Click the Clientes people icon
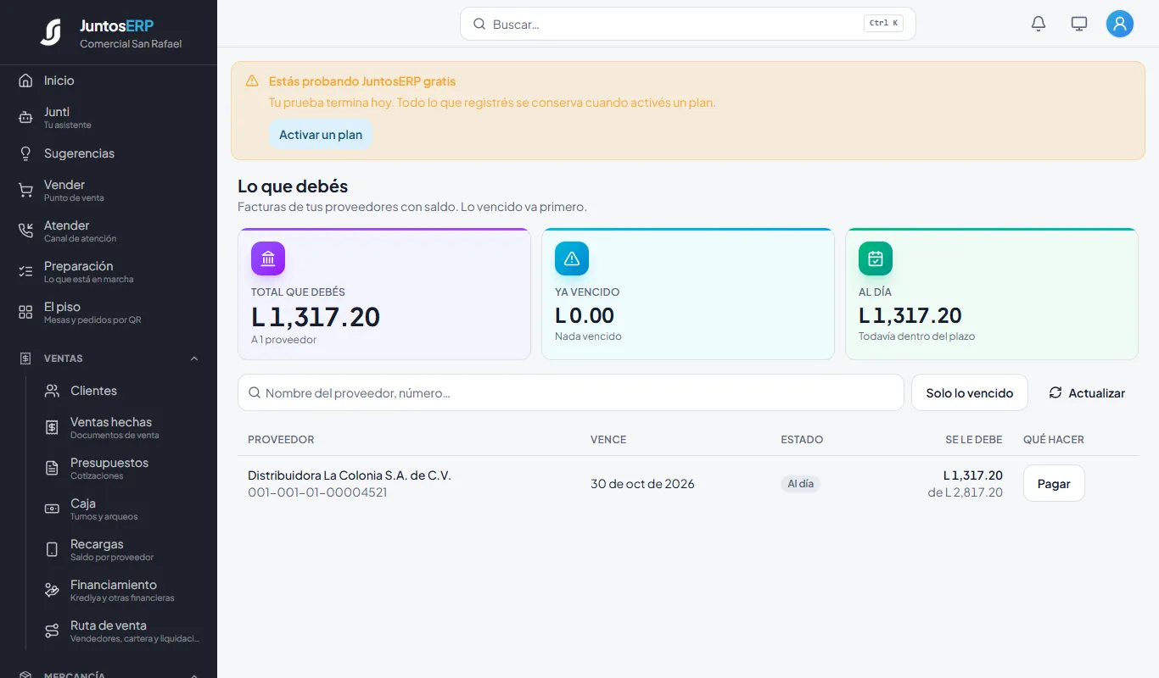 click(52, 391)
